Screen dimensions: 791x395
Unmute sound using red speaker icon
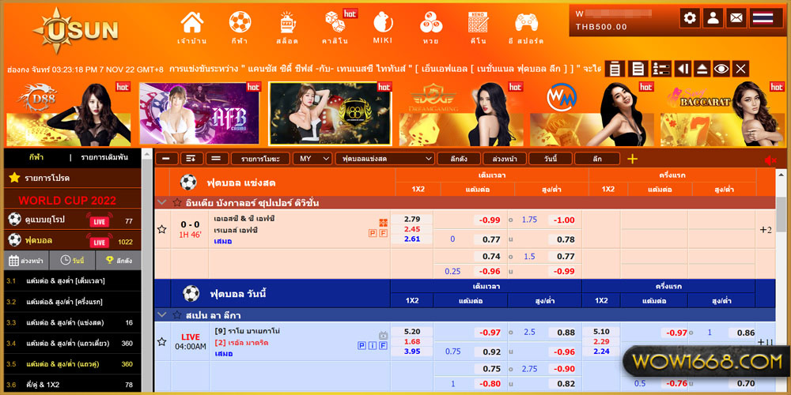pos(770,160)
